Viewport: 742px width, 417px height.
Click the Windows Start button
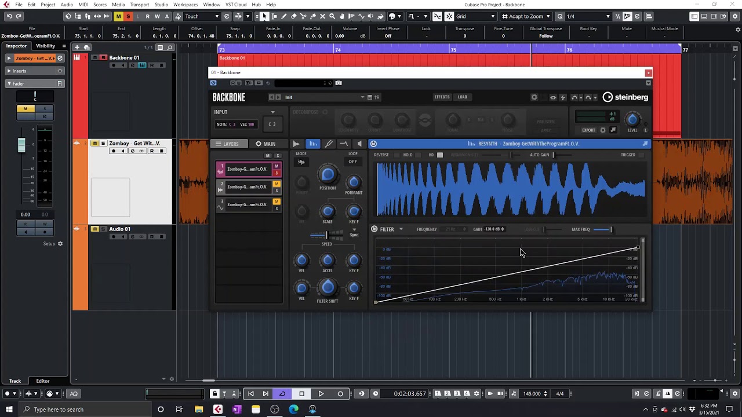(x=9, y=409)
